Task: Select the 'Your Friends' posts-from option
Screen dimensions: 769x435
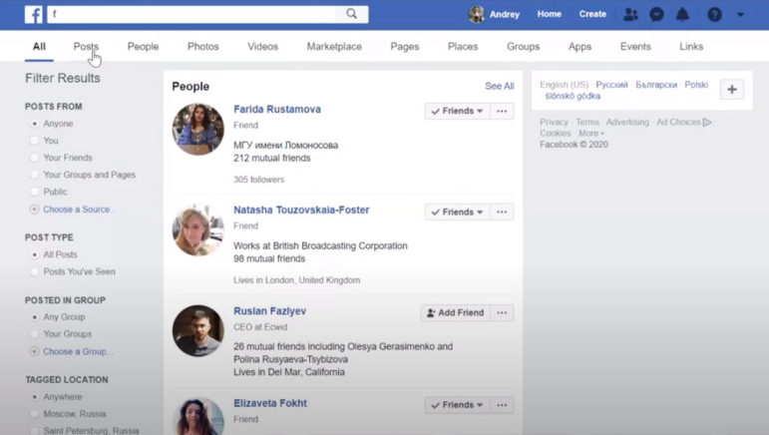Action: tap(35, 158)
